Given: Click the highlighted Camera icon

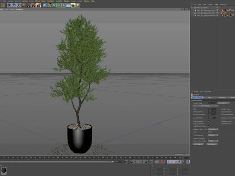Looking at the screenshot, I should (73, 5).
